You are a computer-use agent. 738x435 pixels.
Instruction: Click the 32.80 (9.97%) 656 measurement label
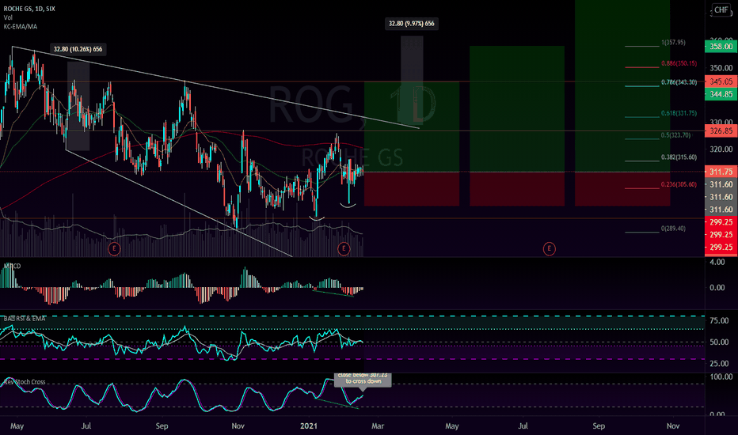pyautogui.click(x=411, y=23)
